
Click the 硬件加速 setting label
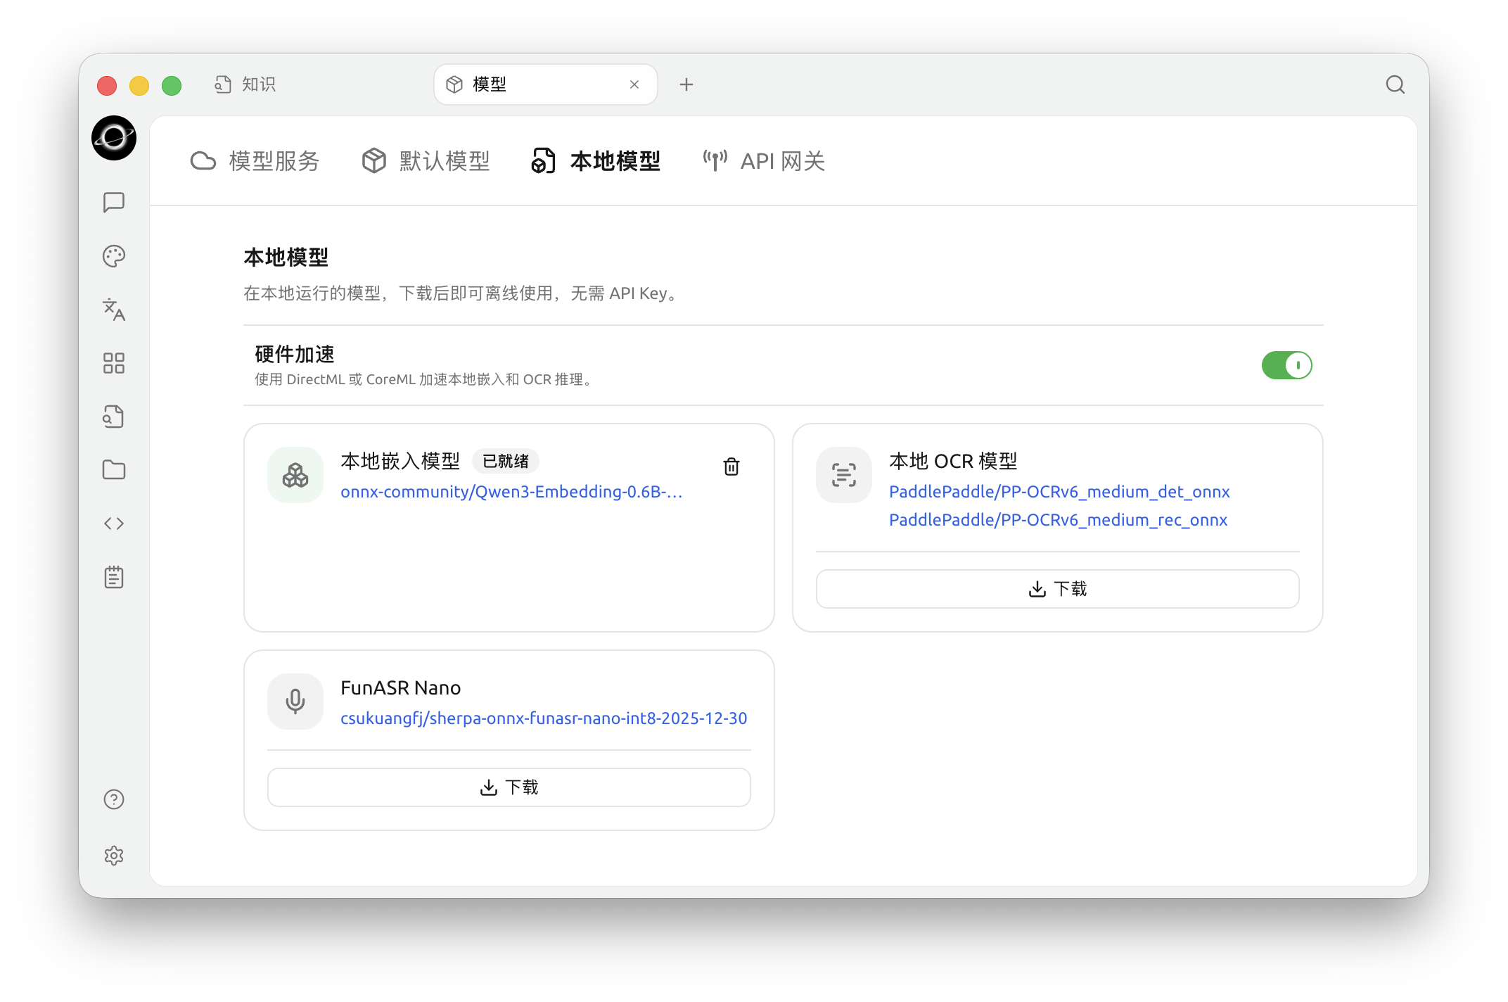(295, 354)
